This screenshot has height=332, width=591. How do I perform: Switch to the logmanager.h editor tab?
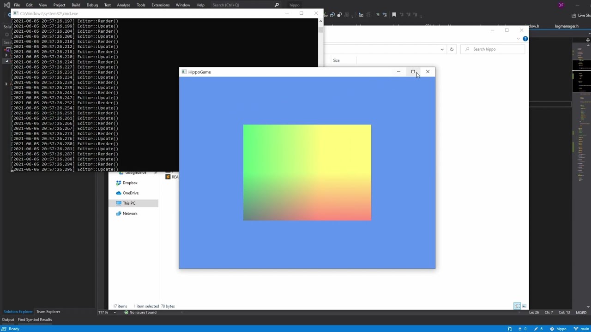click(x=567, y=26)
